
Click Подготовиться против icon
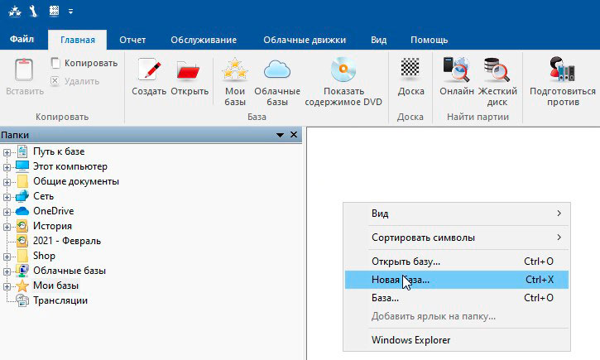[563, 70]
